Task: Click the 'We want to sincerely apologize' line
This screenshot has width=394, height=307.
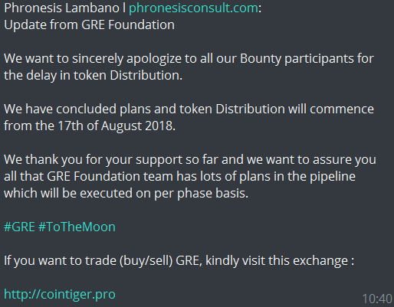Action: pos(189,59)
